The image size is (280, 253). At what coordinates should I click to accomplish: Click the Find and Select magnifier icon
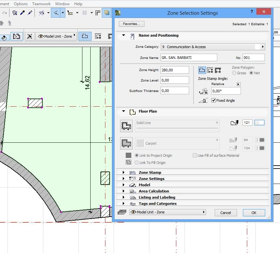pos(15,13)
